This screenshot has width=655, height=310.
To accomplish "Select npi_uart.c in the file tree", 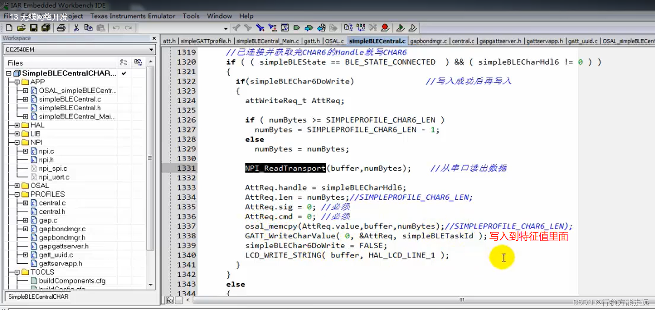I will [x=54, y=177].
